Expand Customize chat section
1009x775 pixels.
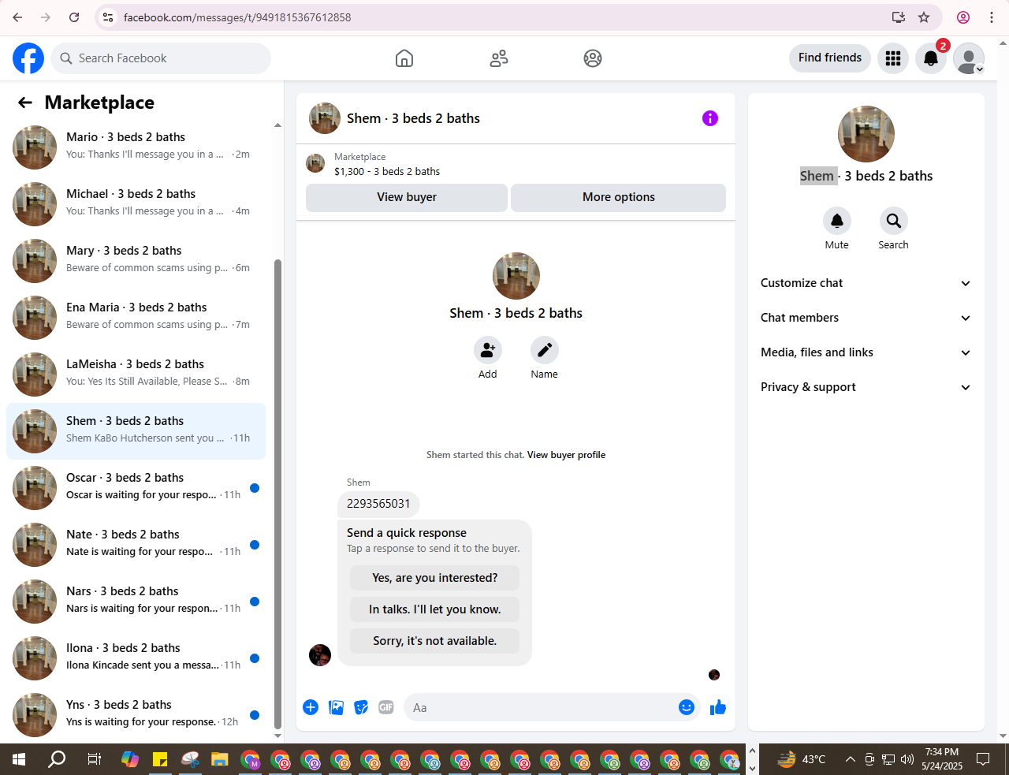pyautogui.click(x=866, y=283)
